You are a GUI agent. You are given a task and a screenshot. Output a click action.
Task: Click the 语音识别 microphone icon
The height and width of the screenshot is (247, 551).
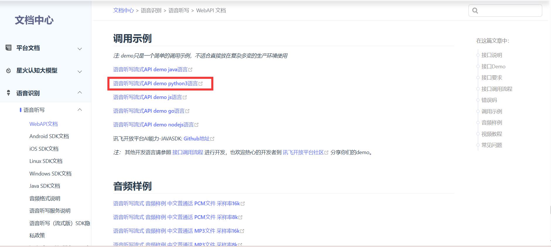(x=8, y=93)
